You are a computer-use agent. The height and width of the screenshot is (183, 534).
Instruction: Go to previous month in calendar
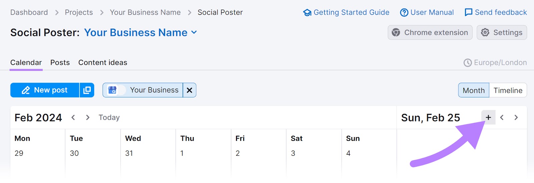73,117
